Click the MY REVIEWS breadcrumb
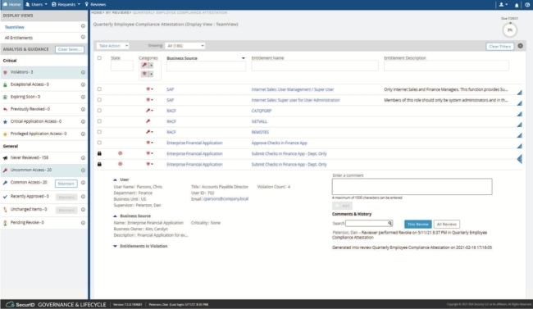The image size is (533, 309). pos(117,12)
